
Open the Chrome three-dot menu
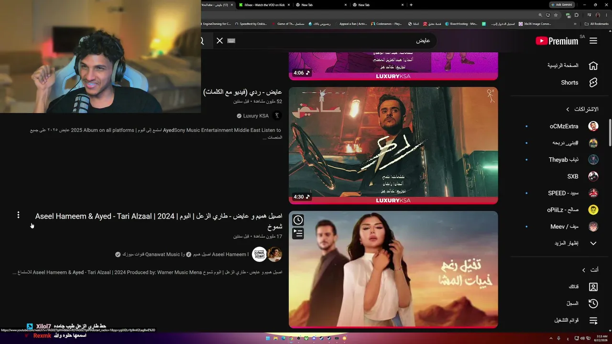[x=606, y=15]
